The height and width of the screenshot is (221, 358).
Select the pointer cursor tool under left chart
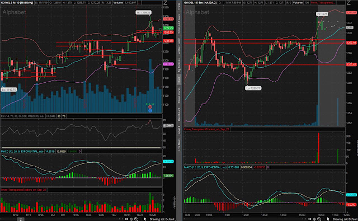[x=145, y=219]
